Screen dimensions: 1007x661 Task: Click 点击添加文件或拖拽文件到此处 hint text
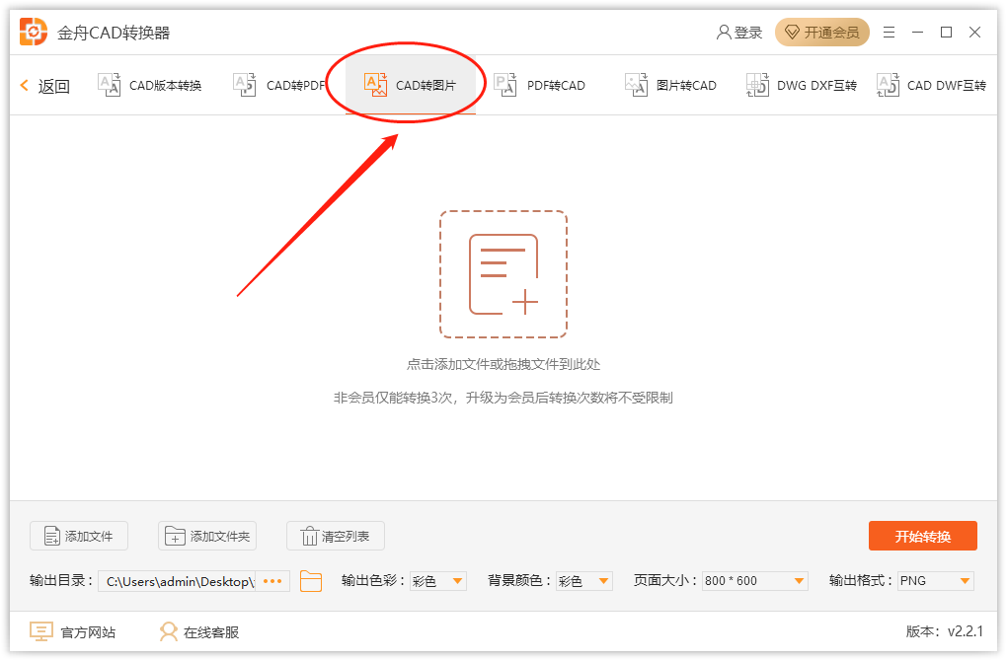503,364
